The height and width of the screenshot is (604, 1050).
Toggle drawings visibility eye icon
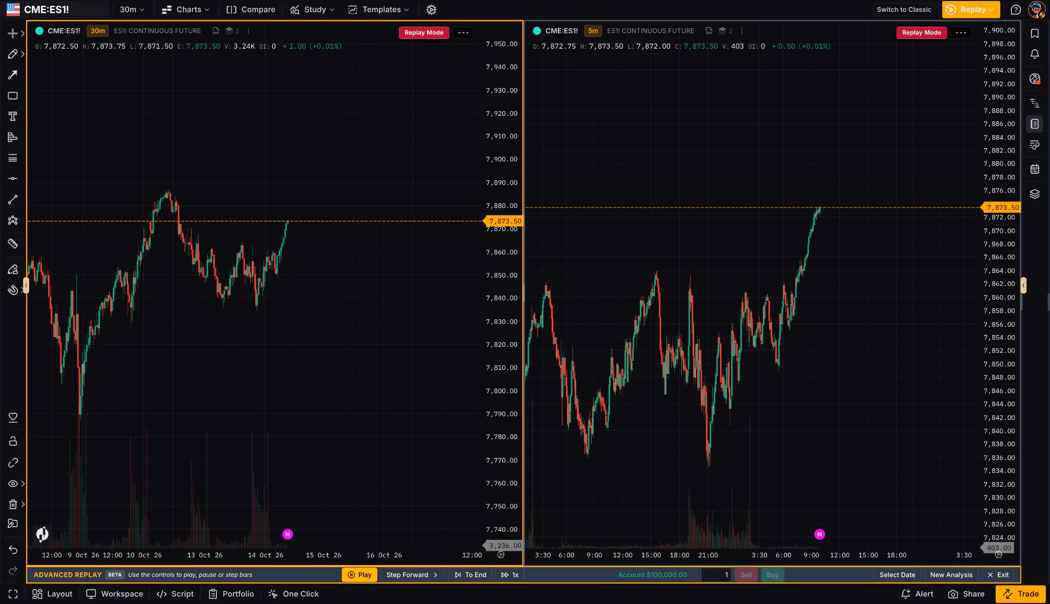pyautogui.click(x=13, y=484)
